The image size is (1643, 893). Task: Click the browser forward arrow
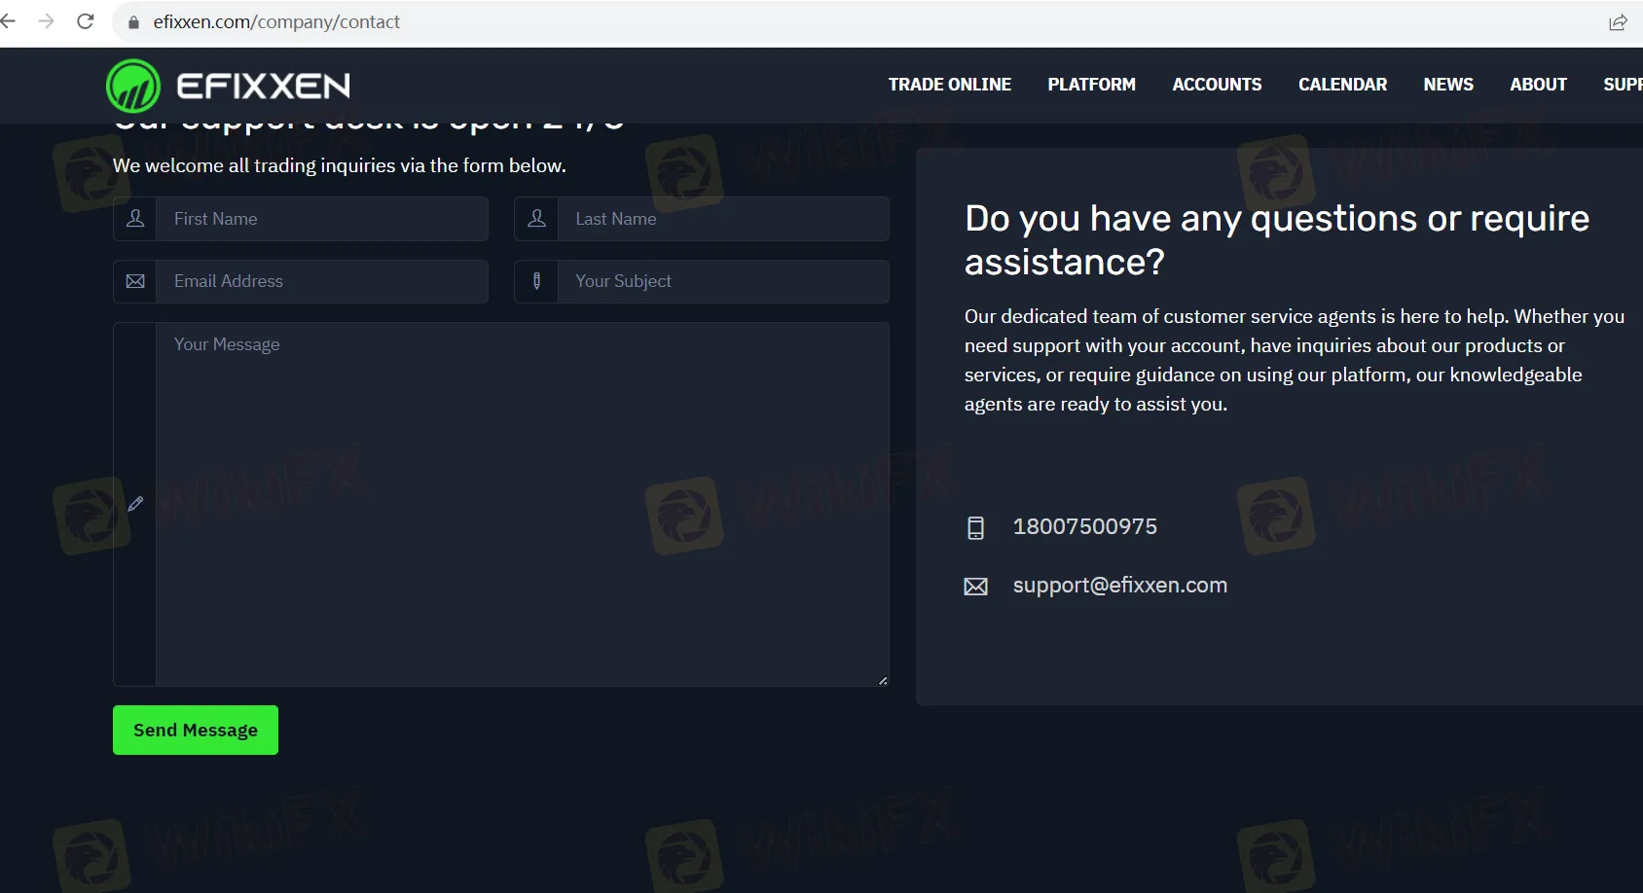(46, 21)
